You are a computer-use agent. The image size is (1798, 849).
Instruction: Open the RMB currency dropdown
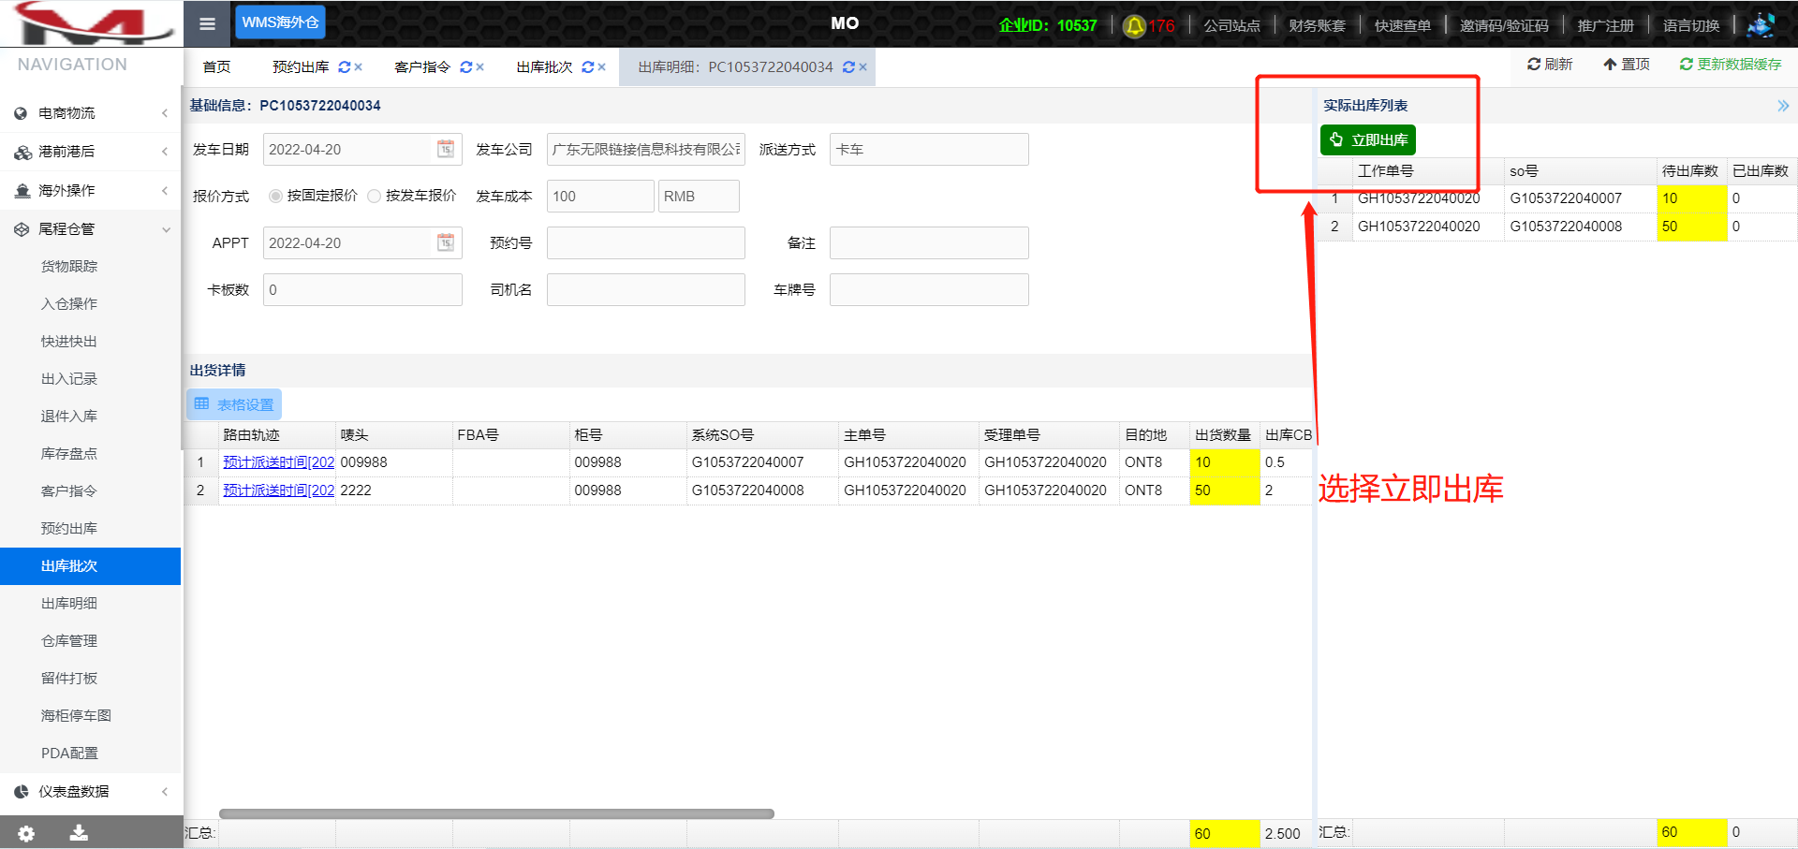[699, 196]
